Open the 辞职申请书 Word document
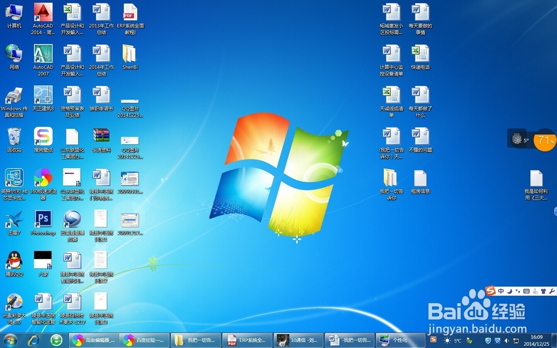Viewport: 557px width, 348px height. 101,99
